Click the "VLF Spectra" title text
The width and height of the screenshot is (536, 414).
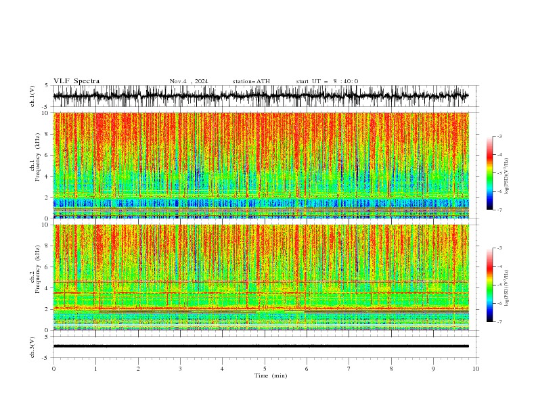[76, 81]
